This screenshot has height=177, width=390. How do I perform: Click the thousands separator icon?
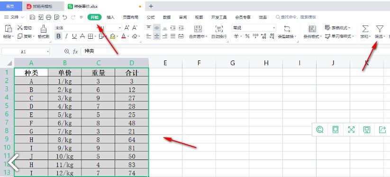click(x=255, y=36)
